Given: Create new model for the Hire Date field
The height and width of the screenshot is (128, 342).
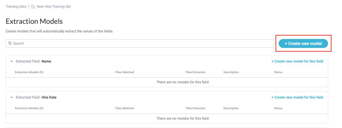Looking at the screenshot, I should click(x=297, y=97).
